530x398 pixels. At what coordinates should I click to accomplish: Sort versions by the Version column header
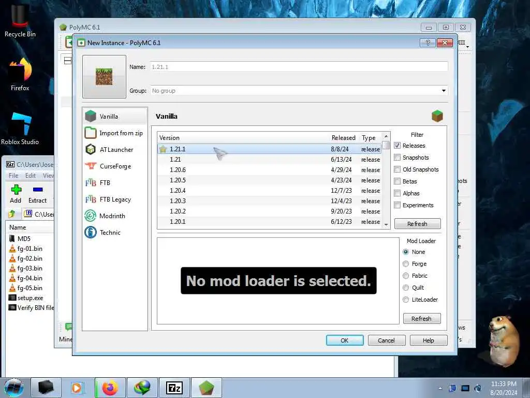[x=243, y=138]
